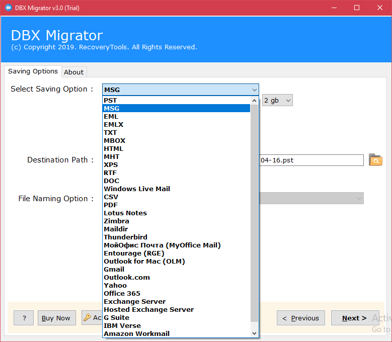Choose Outlook for Mac (OLM)

pos(177,262)
